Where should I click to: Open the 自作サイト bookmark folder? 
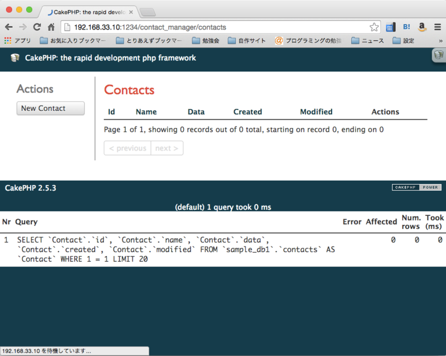pos(247,41)
